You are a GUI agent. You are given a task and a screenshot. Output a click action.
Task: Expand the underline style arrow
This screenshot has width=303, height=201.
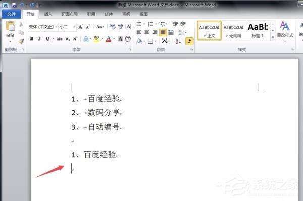53,39
